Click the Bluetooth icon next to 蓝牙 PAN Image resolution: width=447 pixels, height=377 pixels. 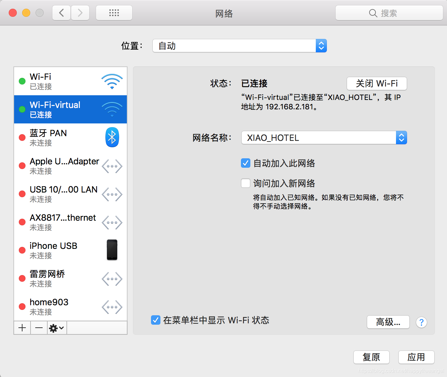pos(112,137)
